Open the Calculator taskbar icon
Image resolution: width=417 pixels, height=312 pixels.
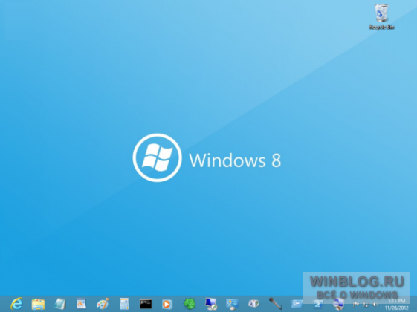click(124, 304)
